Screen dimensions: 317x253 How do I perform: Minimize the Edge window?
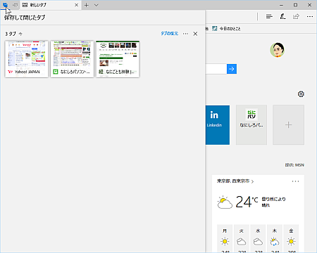281,5
